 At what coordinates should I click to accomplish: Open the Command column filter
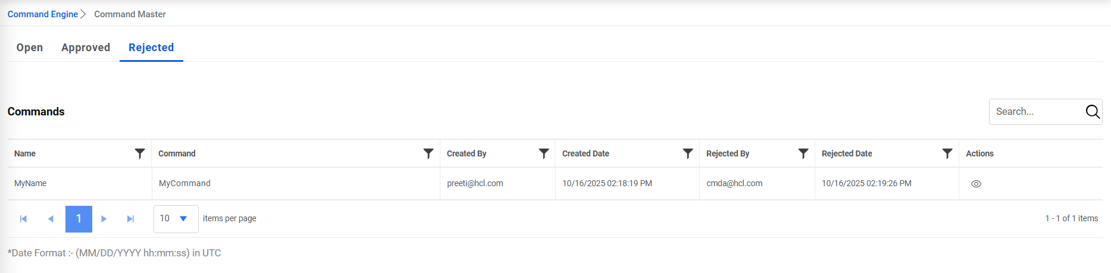tap(428, 153)
